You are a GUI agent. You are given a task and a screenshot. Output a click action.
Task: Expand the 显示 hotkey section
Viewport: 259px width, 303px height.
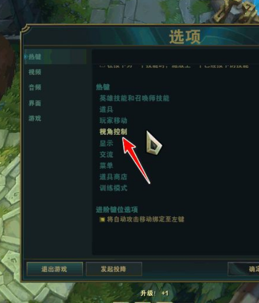click(106, 143)
